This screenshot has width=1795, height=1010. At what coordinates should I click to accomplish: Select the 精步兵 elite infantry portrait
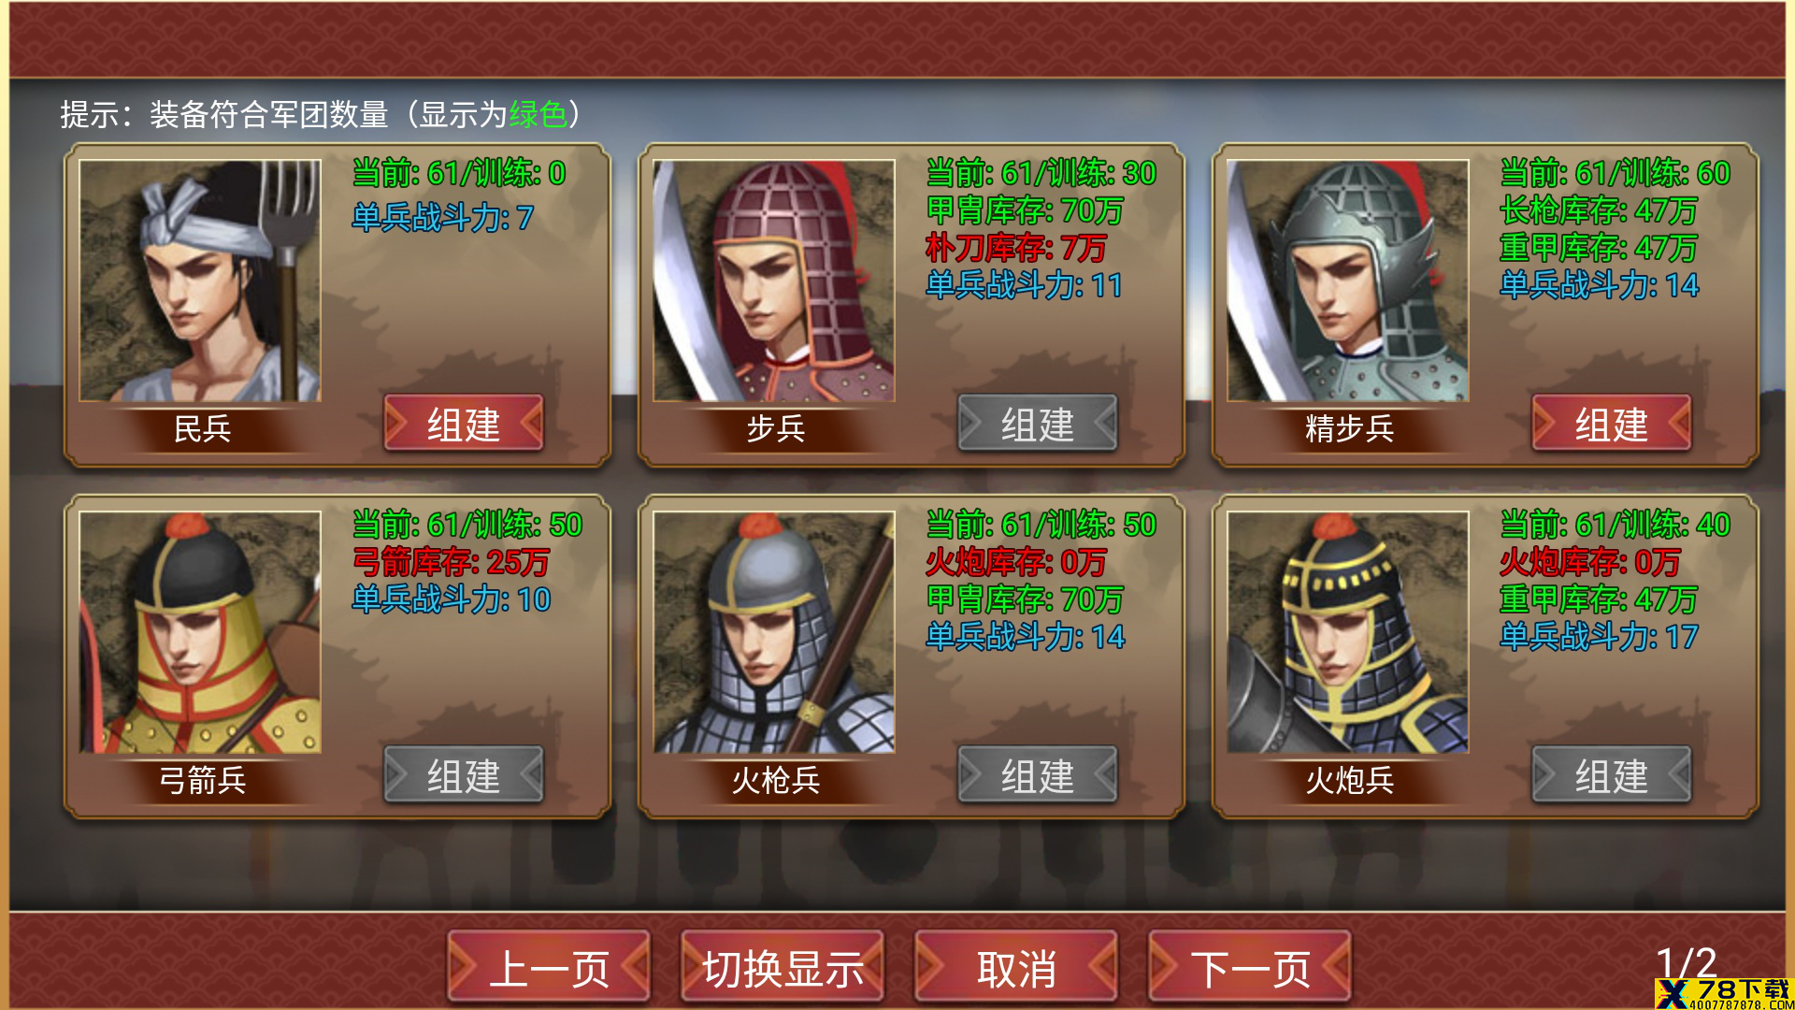[1348, 281]
